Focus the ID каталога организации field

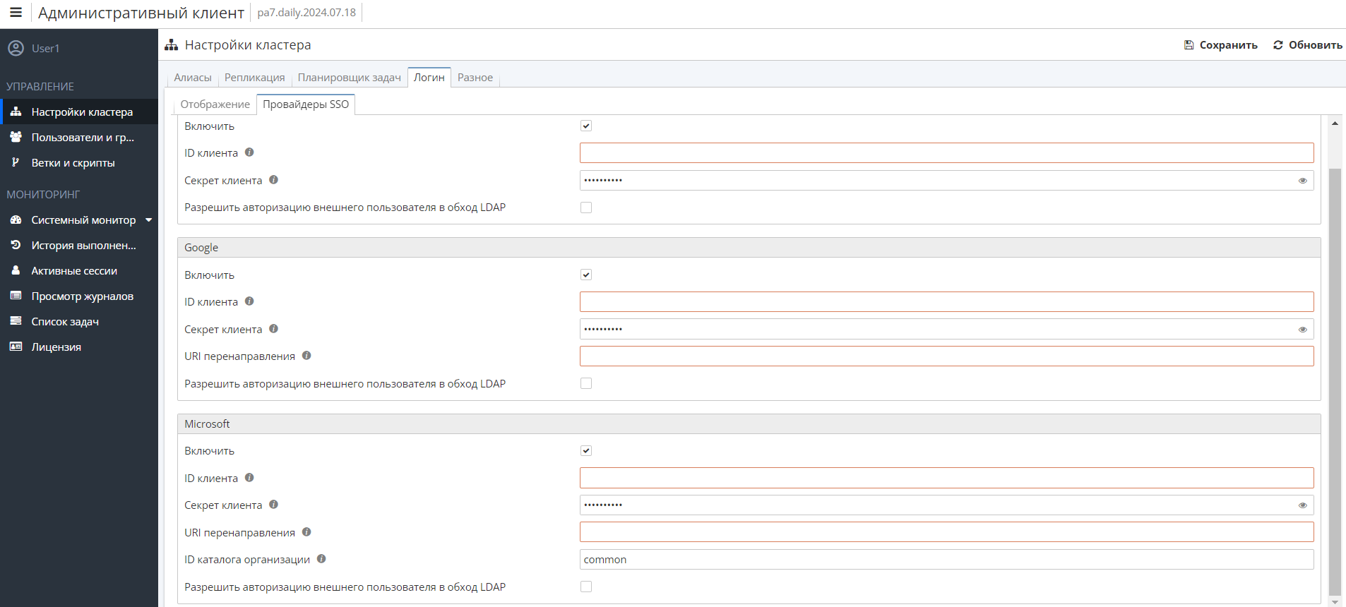pos(946,559)
